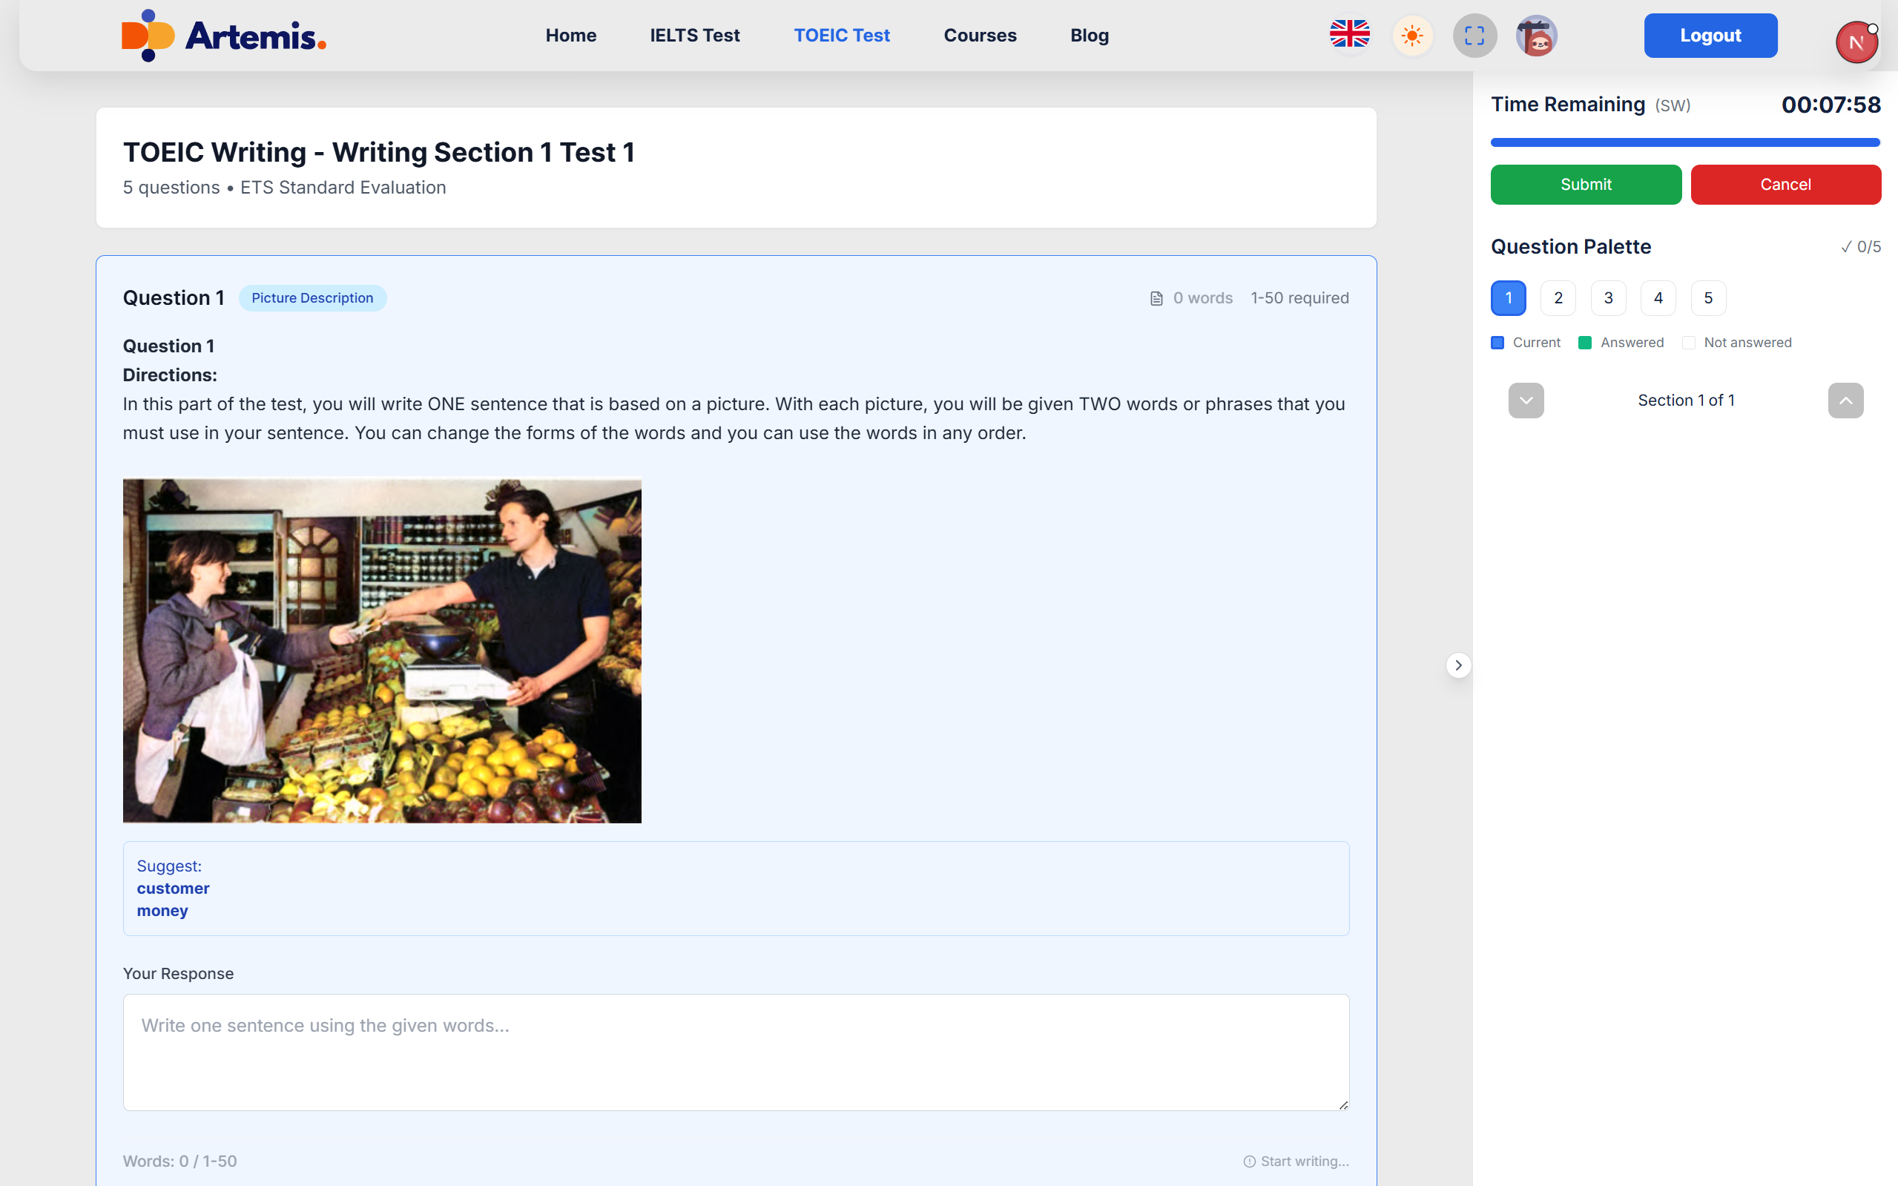The width and height of the screenshot is (1898, 1186).
Task: Click the UK flag language icon
Action: (x=1349, y=35)
